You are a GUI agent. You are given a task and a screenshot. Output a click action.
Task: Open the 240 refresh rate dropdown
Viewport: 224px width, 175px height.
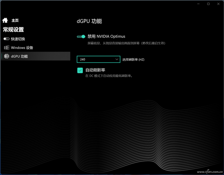point(98,59)
